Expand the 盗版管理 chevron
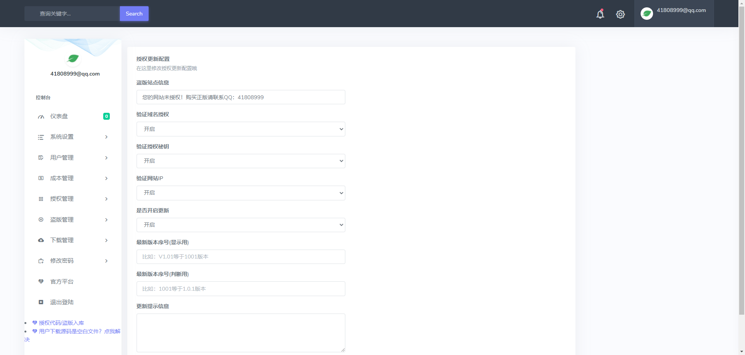Screen dimensions: 745x355 point(106,220)
